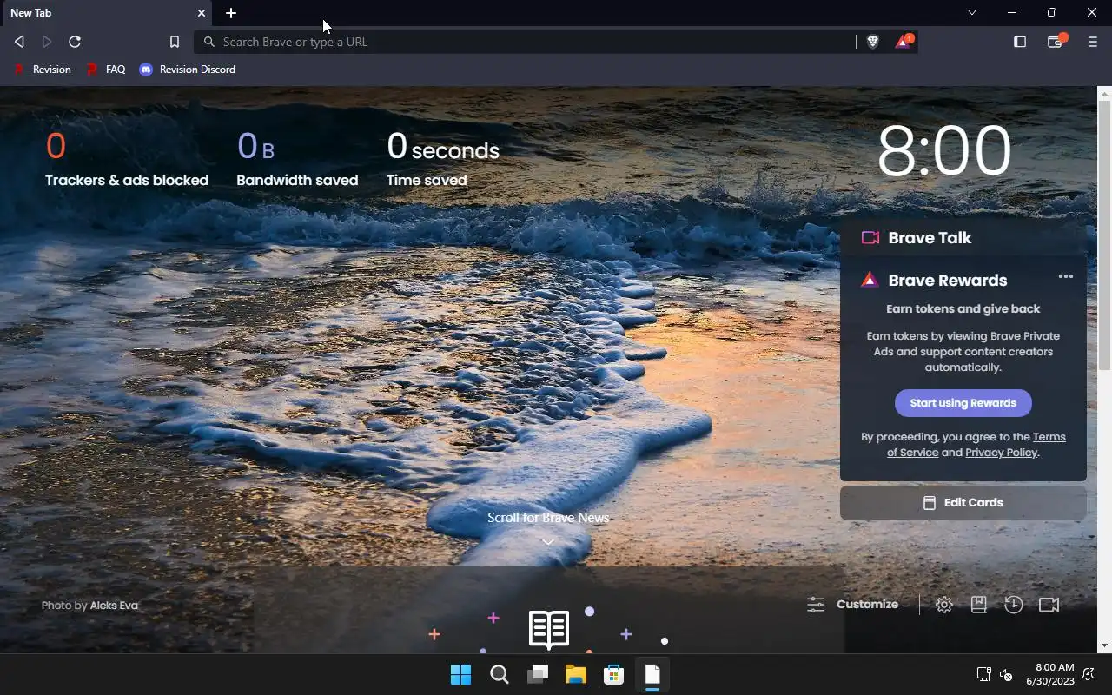Open the Privacy Policy link
Viewport: 1112px width, 695px height.
point(1001,452)
